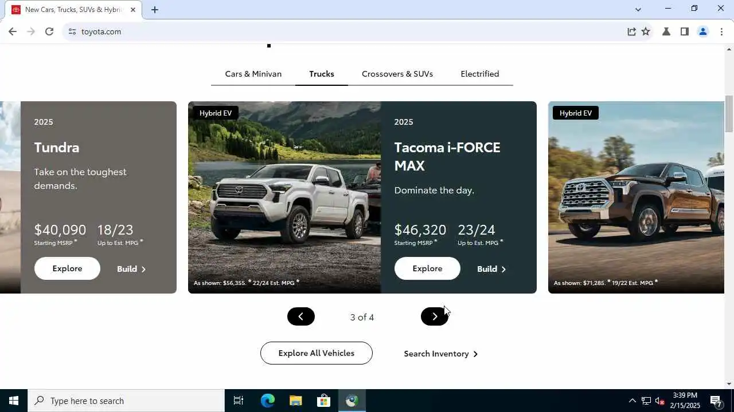Click Explore All Vehicles button

click(317, 353)
